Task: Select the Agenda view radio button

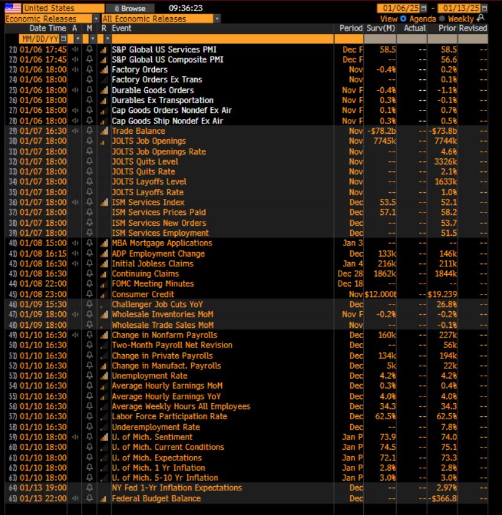Action: click(x=403, y=18)
